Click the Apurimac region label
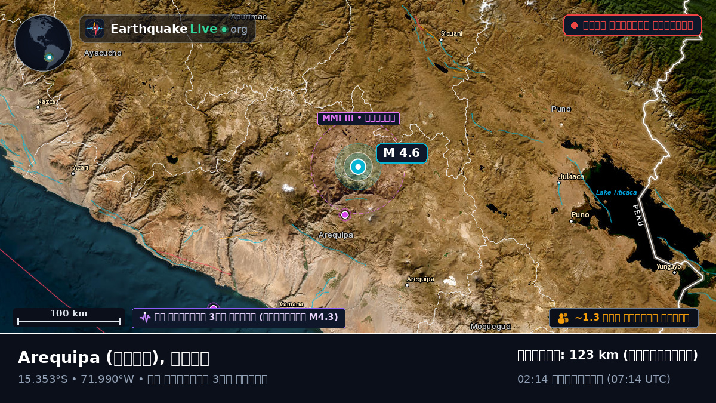Image resolution: width=716 pixels, height=403 pixels. point(249,17)
